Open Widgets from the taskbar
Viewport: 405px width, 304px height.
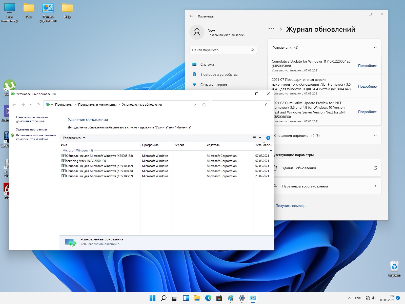coord(186,298)
